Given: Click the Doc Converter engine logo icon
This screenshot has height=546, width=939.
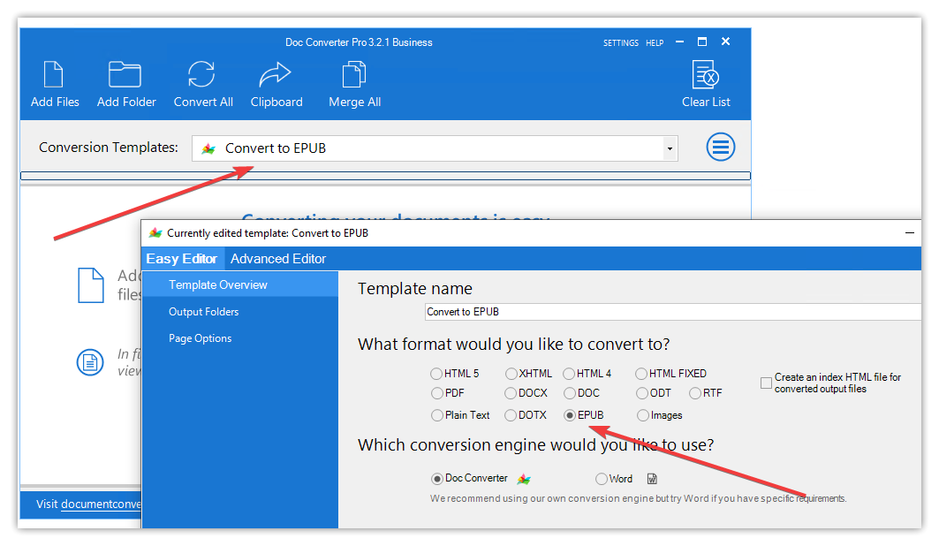Looking at the screenshot, I should tap(524, 479).
